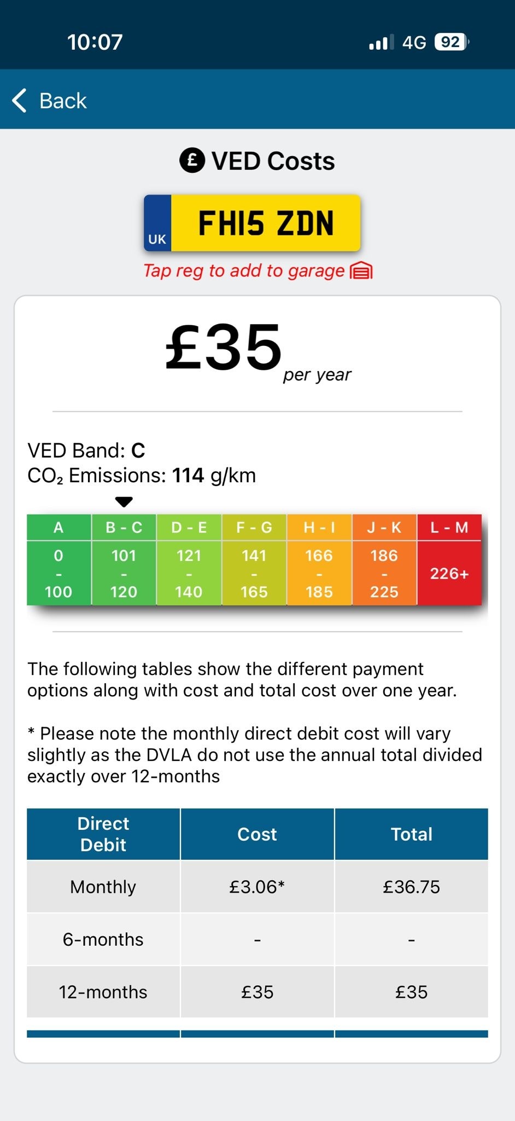515x1121 pixels.
Task: Tap the UK blue strip on plate
Action: tap(157, 223)
